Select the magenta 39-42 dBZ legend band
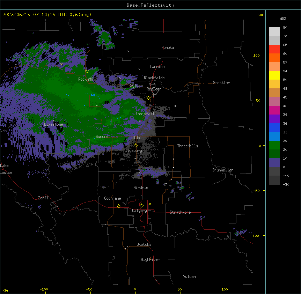Viewport: 301px width, 294px height. click(x=274, y=110)
